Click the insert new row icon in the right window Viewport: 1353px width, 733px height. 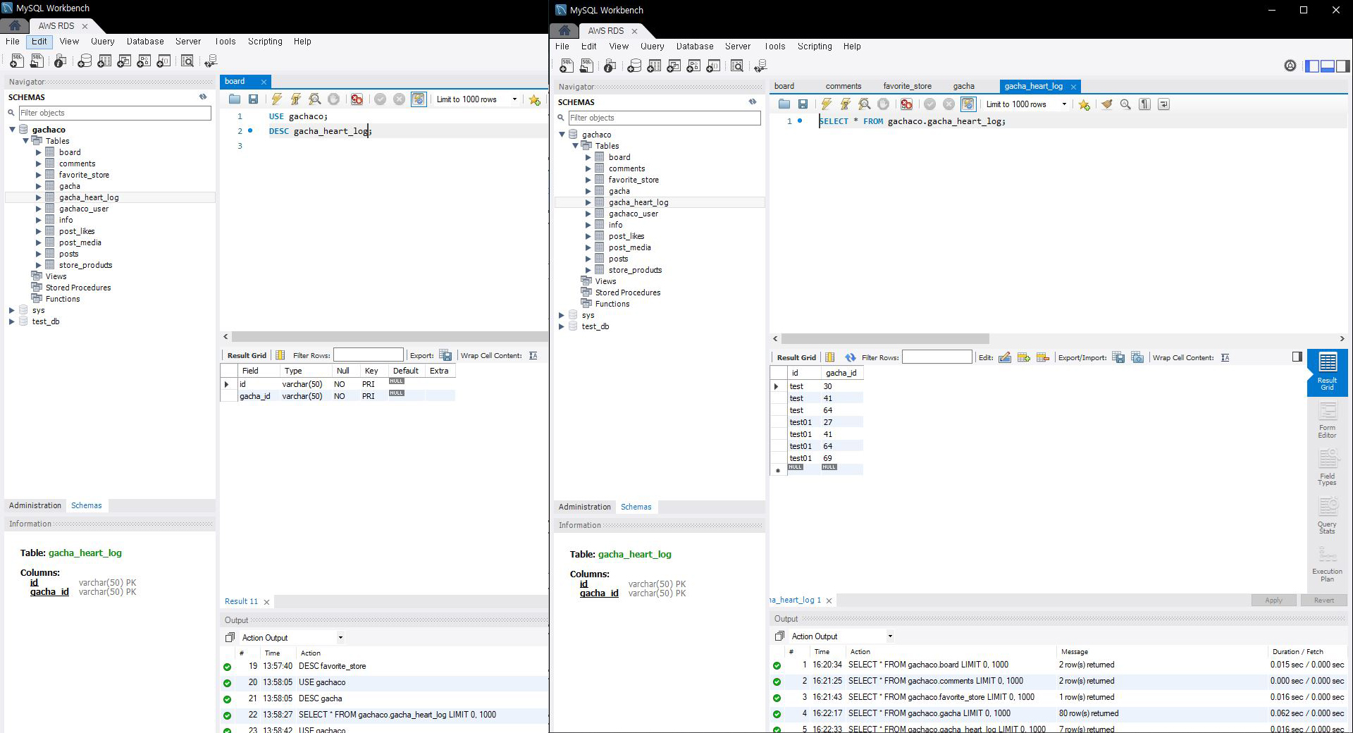click(1024, 357)
